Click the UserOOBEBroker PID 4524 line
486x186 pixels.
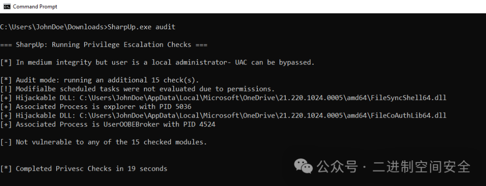click(x=108, y=124)
